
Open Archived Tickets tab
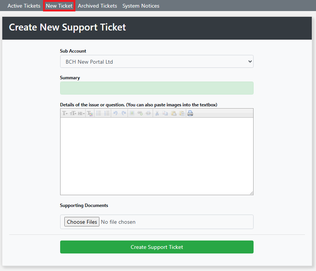point(97,6)
